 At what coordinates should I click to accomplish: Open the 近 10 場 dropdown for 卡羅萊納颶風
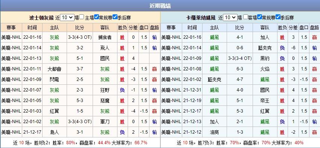click(230, 18)
